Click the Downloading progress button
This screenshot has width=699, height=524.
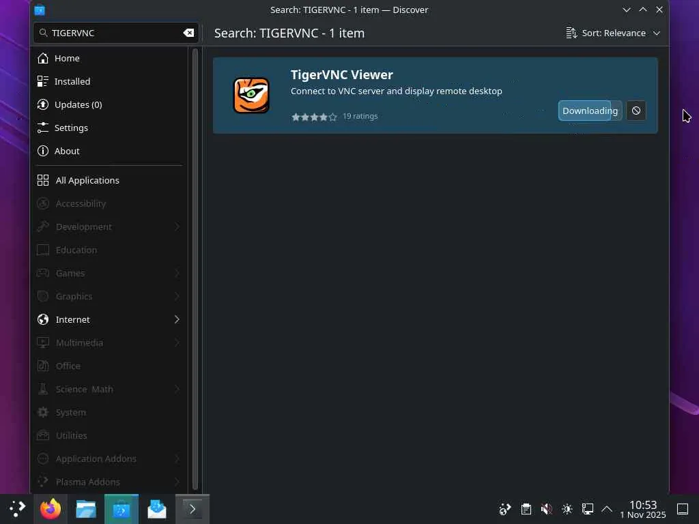590,111
